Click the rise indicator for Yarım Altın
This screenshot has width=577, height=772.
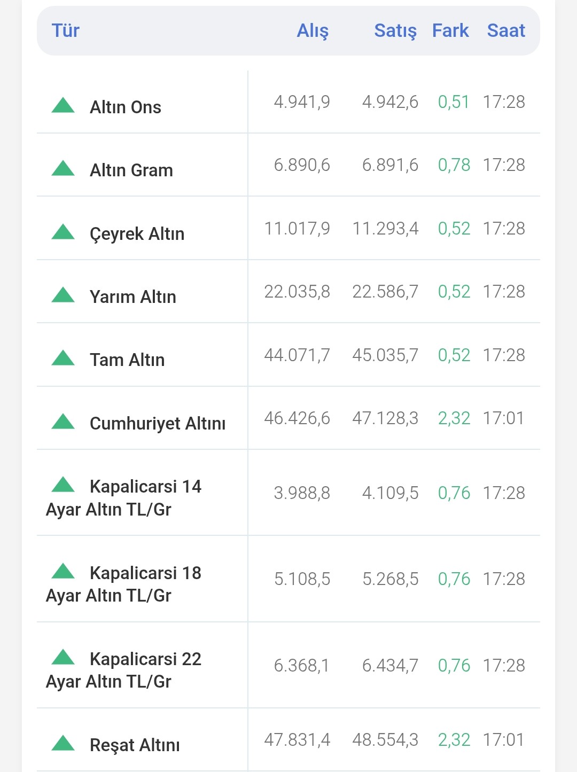[63, 295]
